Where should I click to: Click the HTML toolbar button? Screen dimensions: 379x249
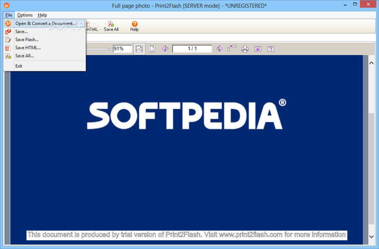pyautogui.click(x=92, y=26)
